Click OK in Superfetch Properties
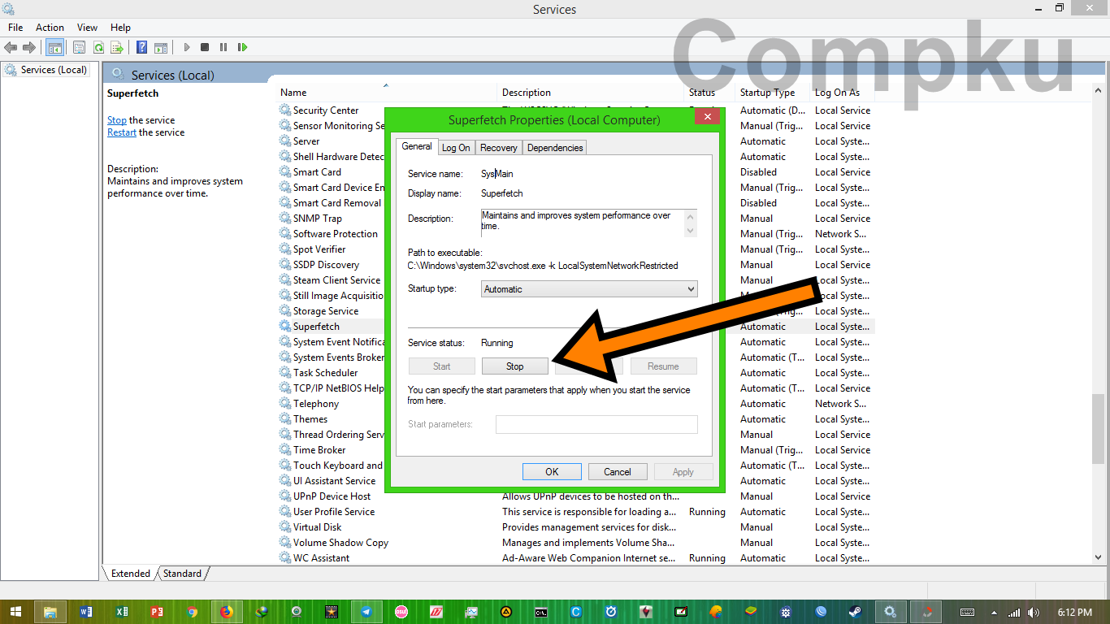The height and width of the screenshot is (624, 1110). [x=552, y=471]
